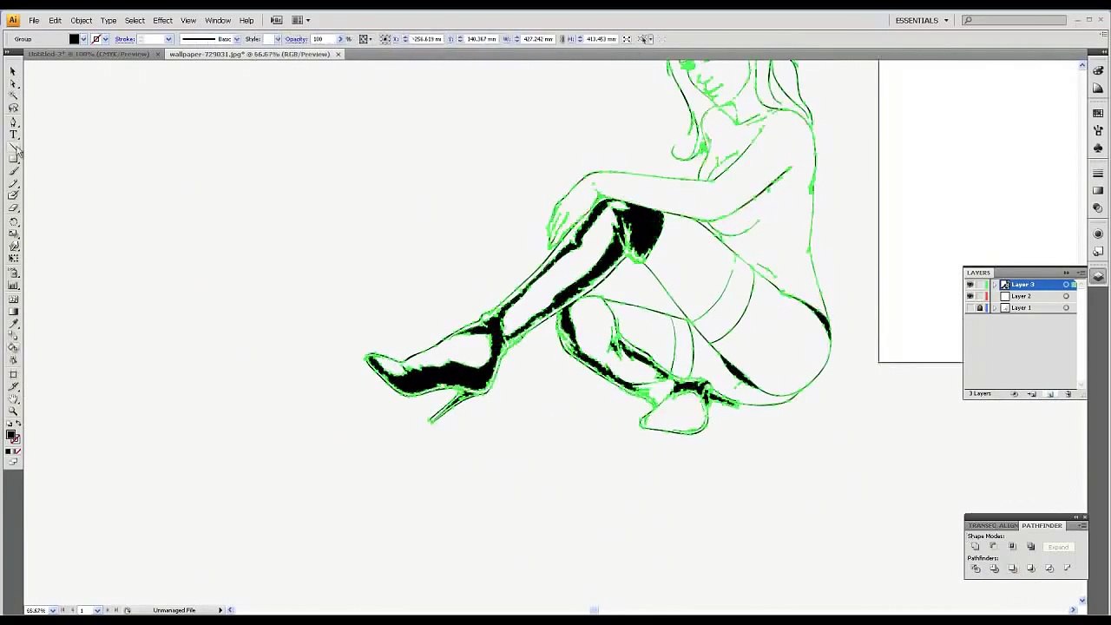Click the Minus Front shape mode icon
This screenshot has height=625, width=1111.
click(994, 547)
